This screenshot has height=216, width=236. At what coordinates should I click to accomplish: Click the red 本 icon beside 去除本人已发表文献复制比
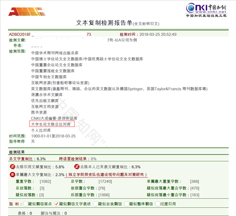coord(77,166)
